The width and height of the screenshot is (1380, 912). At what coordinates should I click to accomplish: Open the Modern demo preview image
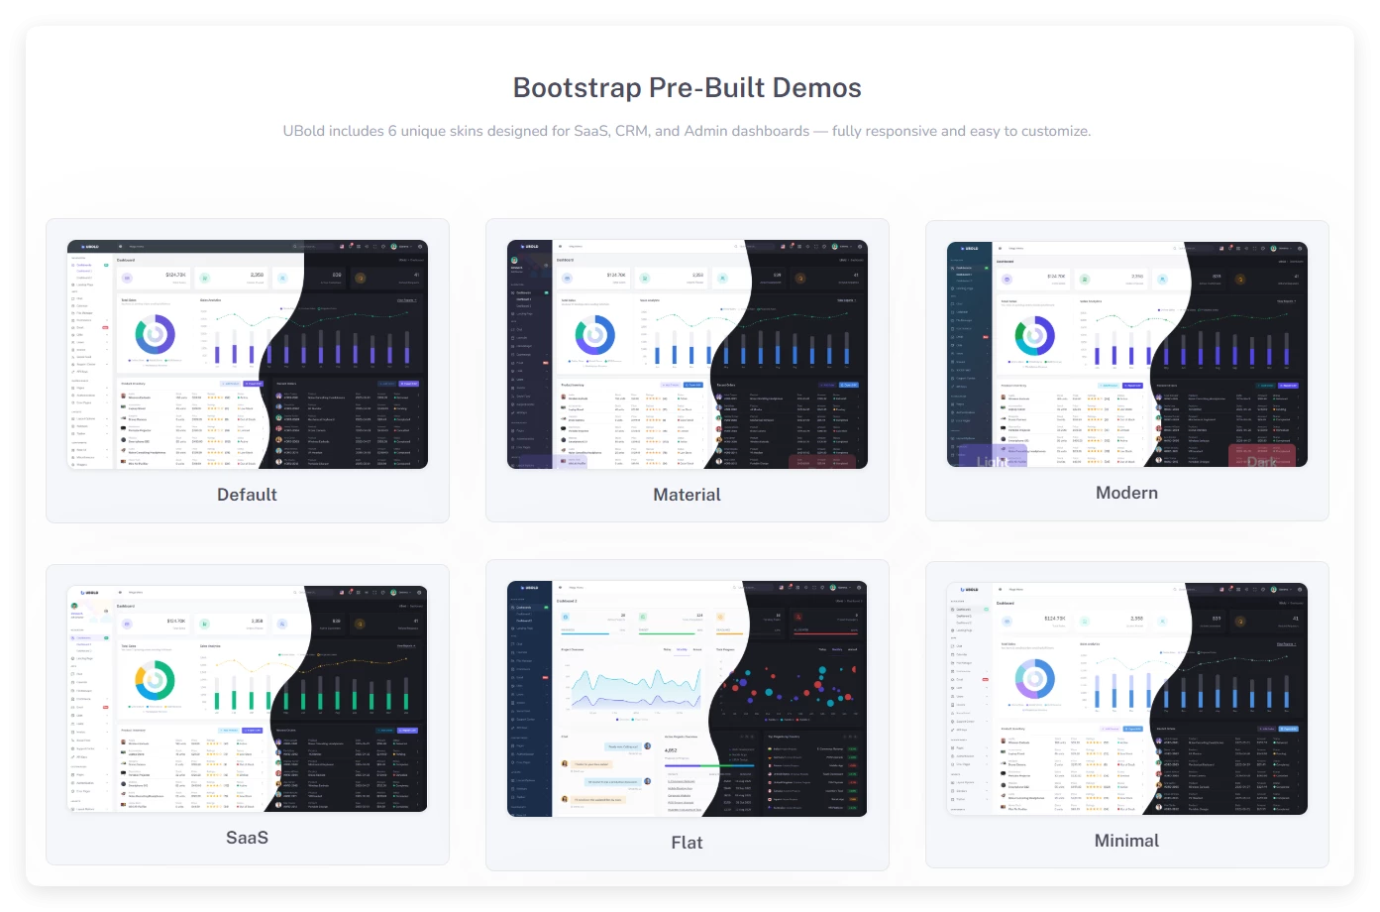(1126, 354)
